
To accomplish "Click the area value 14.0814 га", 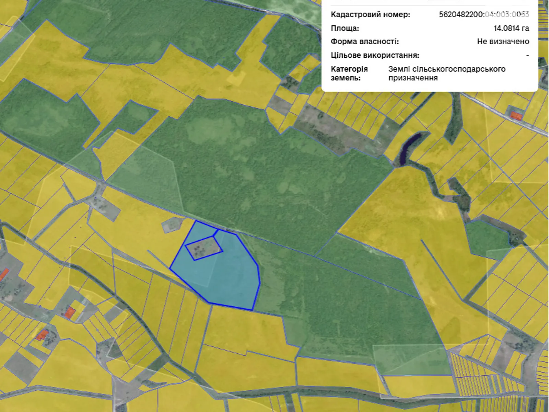I will click(x=511, y=28).
